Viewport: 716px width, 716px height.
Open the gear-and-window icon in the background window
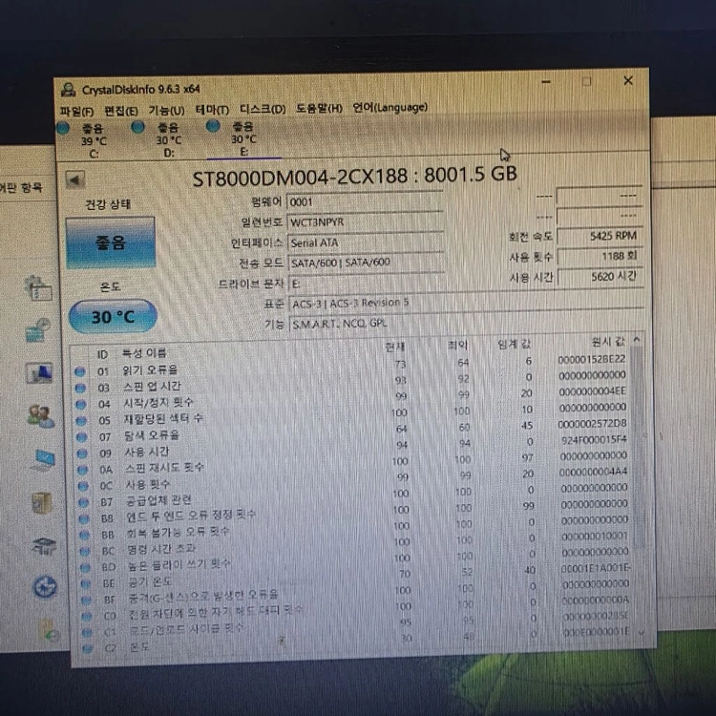pyautogui.click(x=39, y=288)
